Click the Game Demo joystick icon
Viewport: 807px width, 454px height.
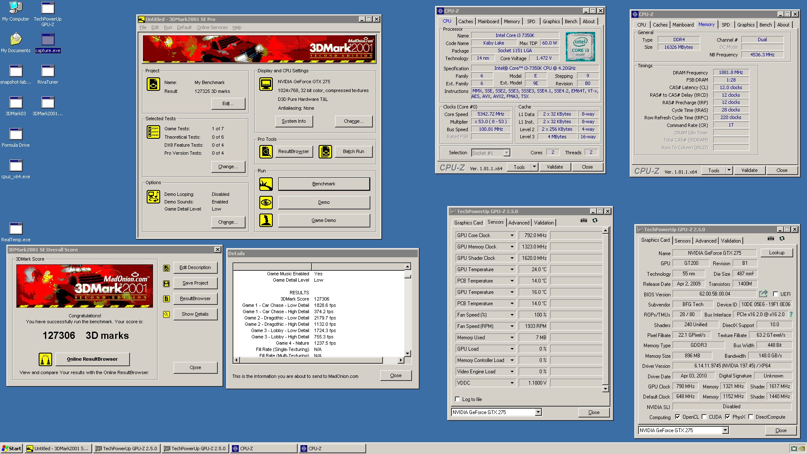coord(266,220)
